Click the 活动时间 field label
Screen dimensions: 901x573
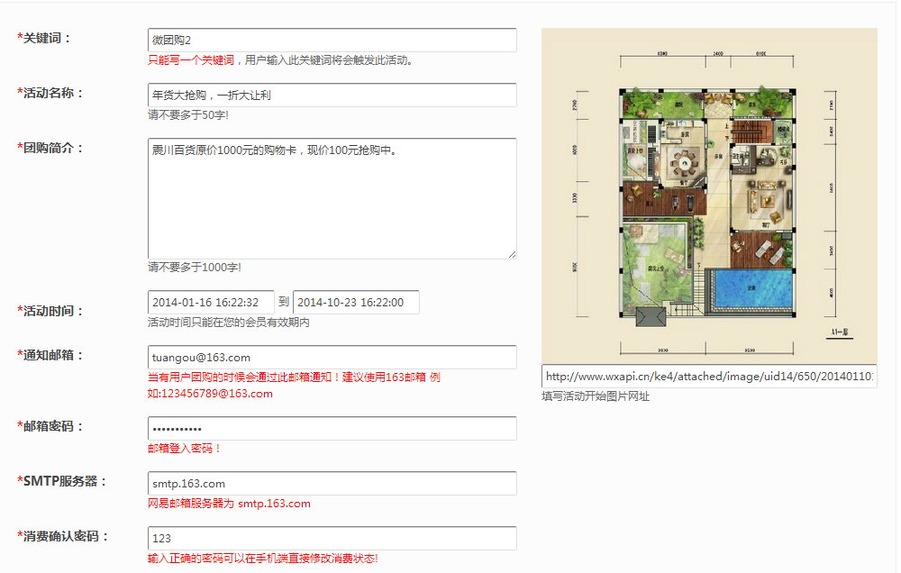tap(52, 311)
